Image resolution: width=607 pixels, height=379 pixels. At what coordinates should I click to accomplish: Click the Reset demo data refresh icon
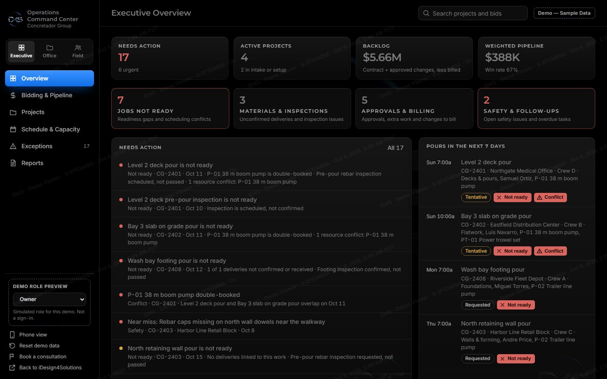point(12,346)
